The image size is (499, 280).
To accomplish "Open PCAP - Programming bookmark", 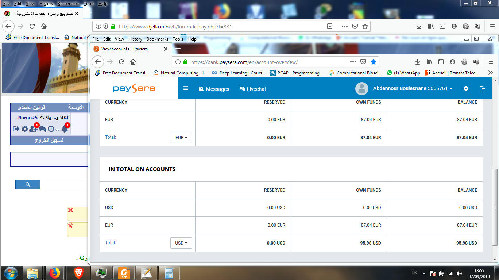I will (x=297, y=73).
